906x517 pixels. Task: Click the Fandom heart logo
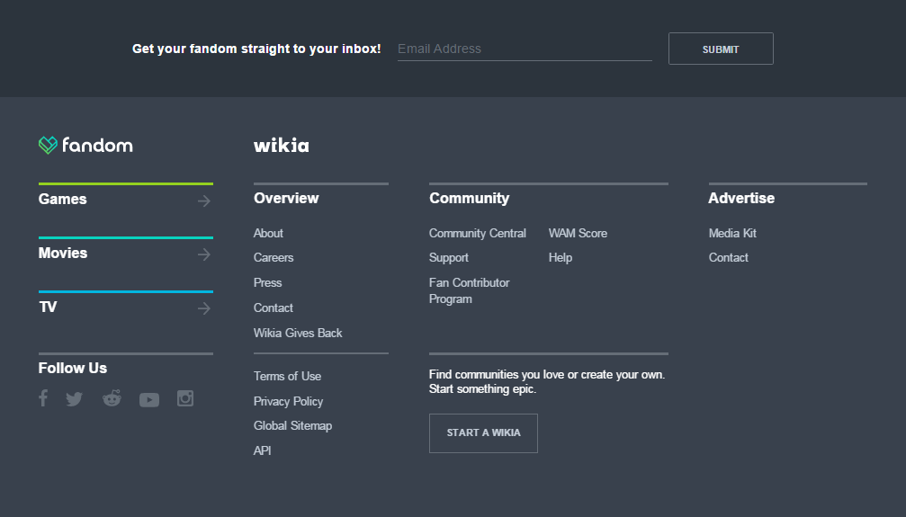[x=49, y=145]
